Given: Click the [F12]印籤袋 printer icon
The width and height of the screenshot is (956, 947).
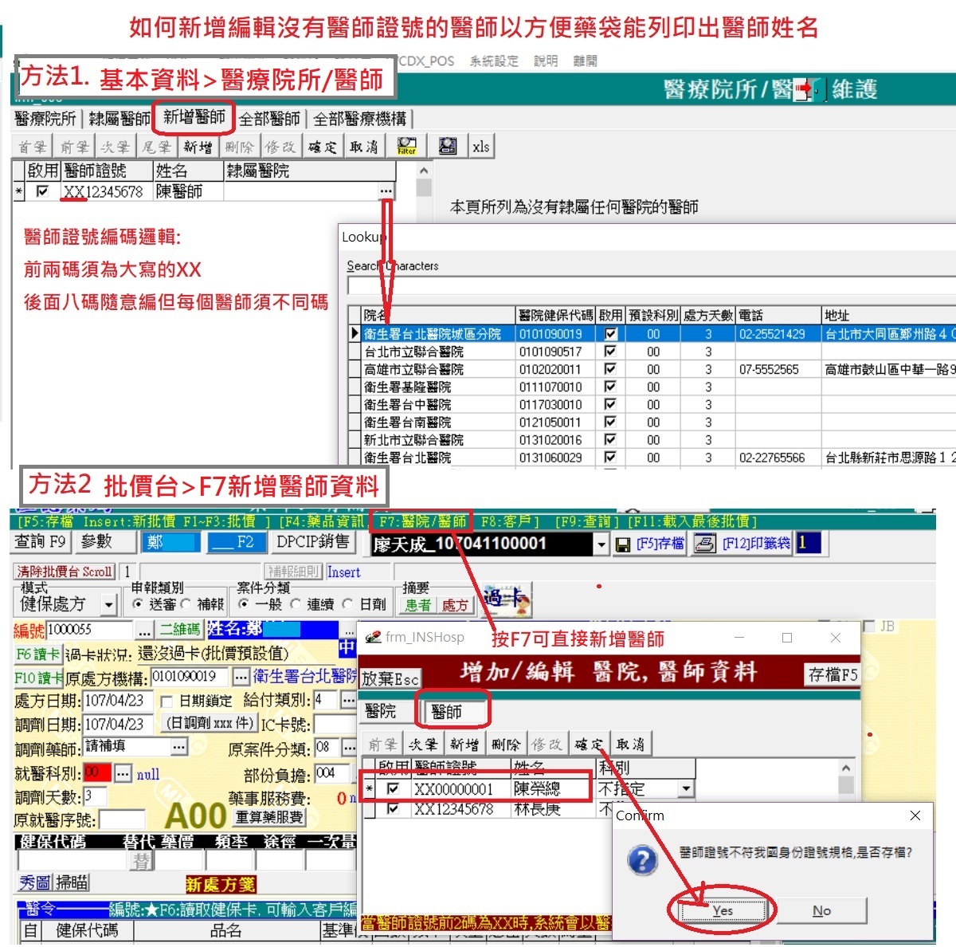Looking at the screenshot, I should tap(704, 544).
